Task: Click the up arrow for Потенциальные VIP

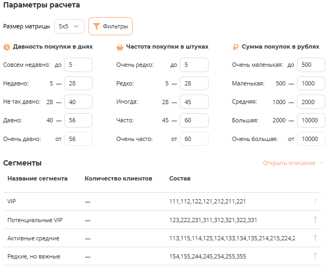Action: coord(315,220)
